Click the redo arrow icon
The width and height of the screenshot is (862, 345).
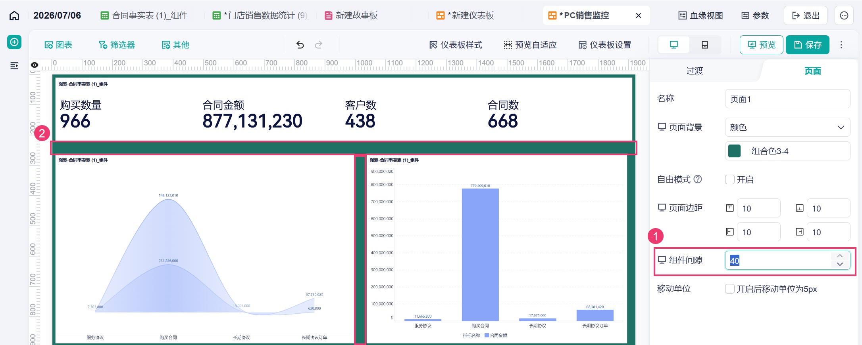(x=318, y=45)
